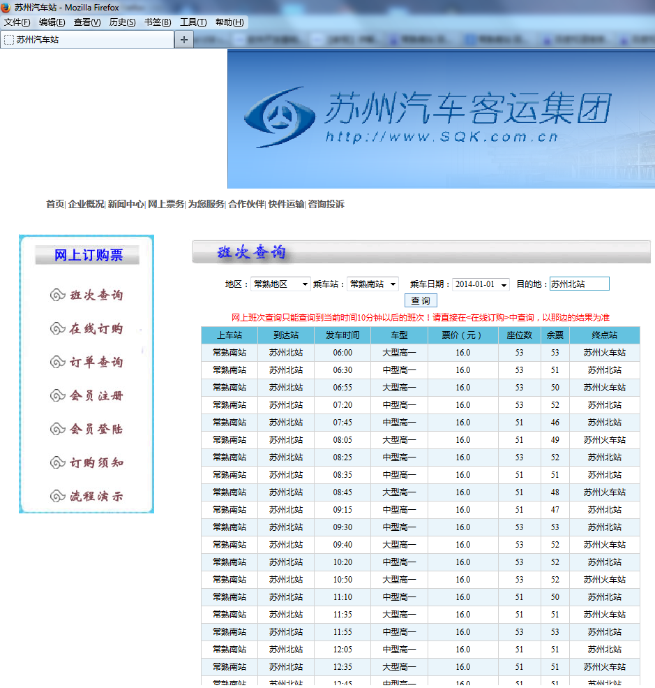This screenshot has width=655, height=688.
Task: Expand the 地区 dropdown showing 常熟地区
Action: click(280, 284)
